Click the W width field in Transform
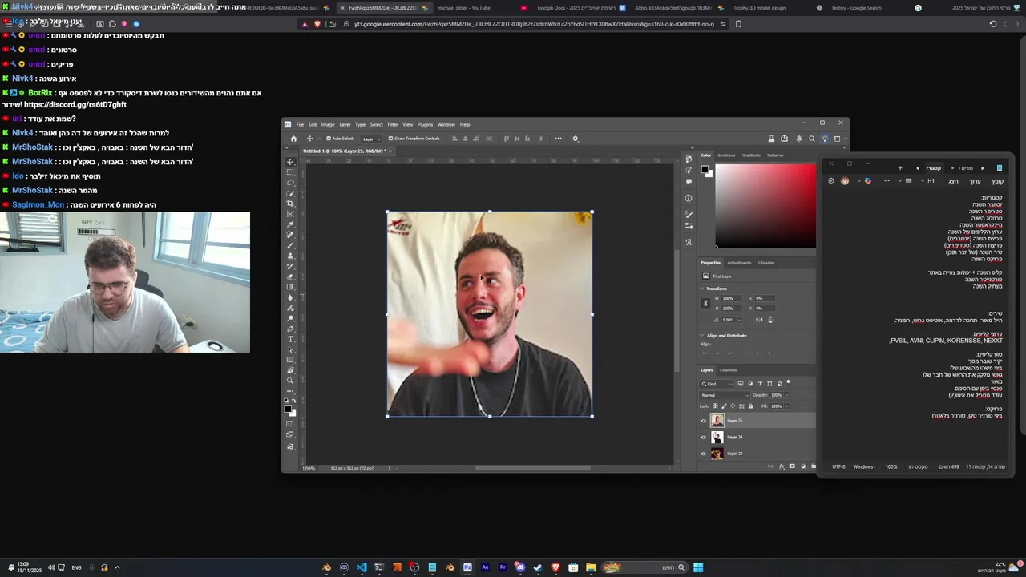1026x577 pixels. (x=732, y=298)
